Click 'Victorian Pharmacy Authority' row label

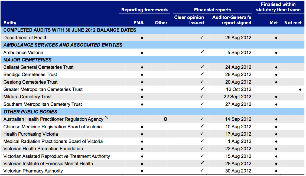coord(33,171)
